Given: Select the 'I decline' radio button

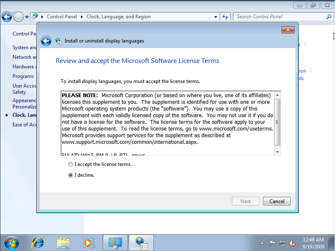Looking at the screenshot, I should (x=71, y=175).
